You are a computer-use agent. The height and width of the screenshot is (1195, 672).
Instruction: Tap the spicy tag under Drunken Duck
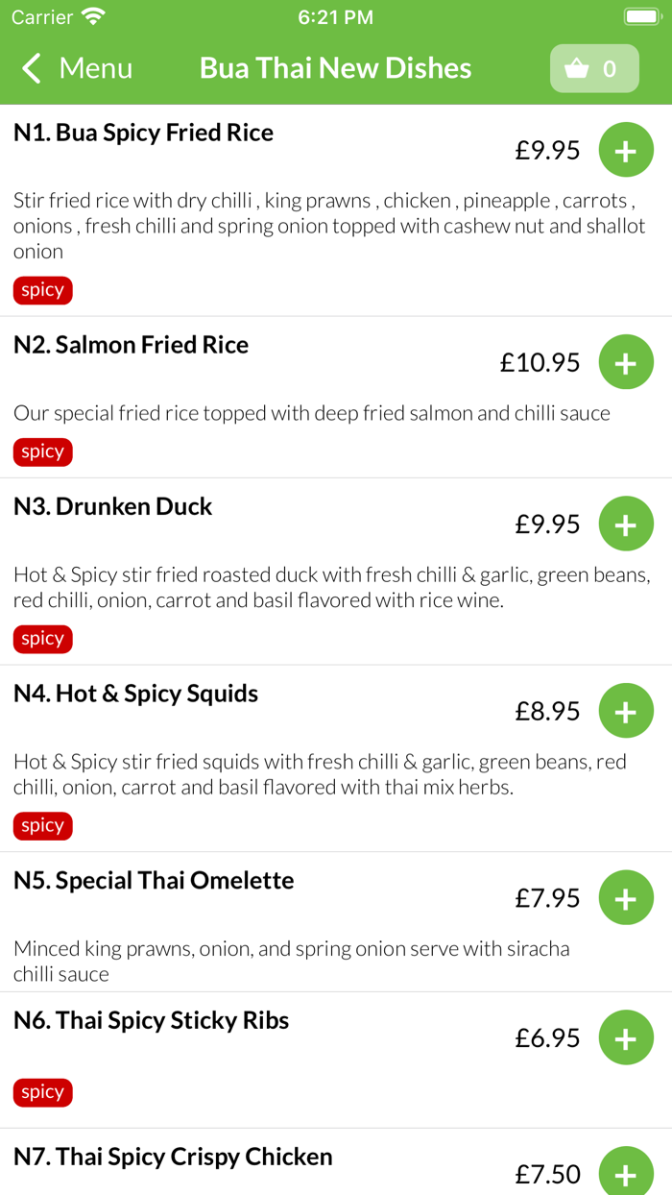click(42, 638)
